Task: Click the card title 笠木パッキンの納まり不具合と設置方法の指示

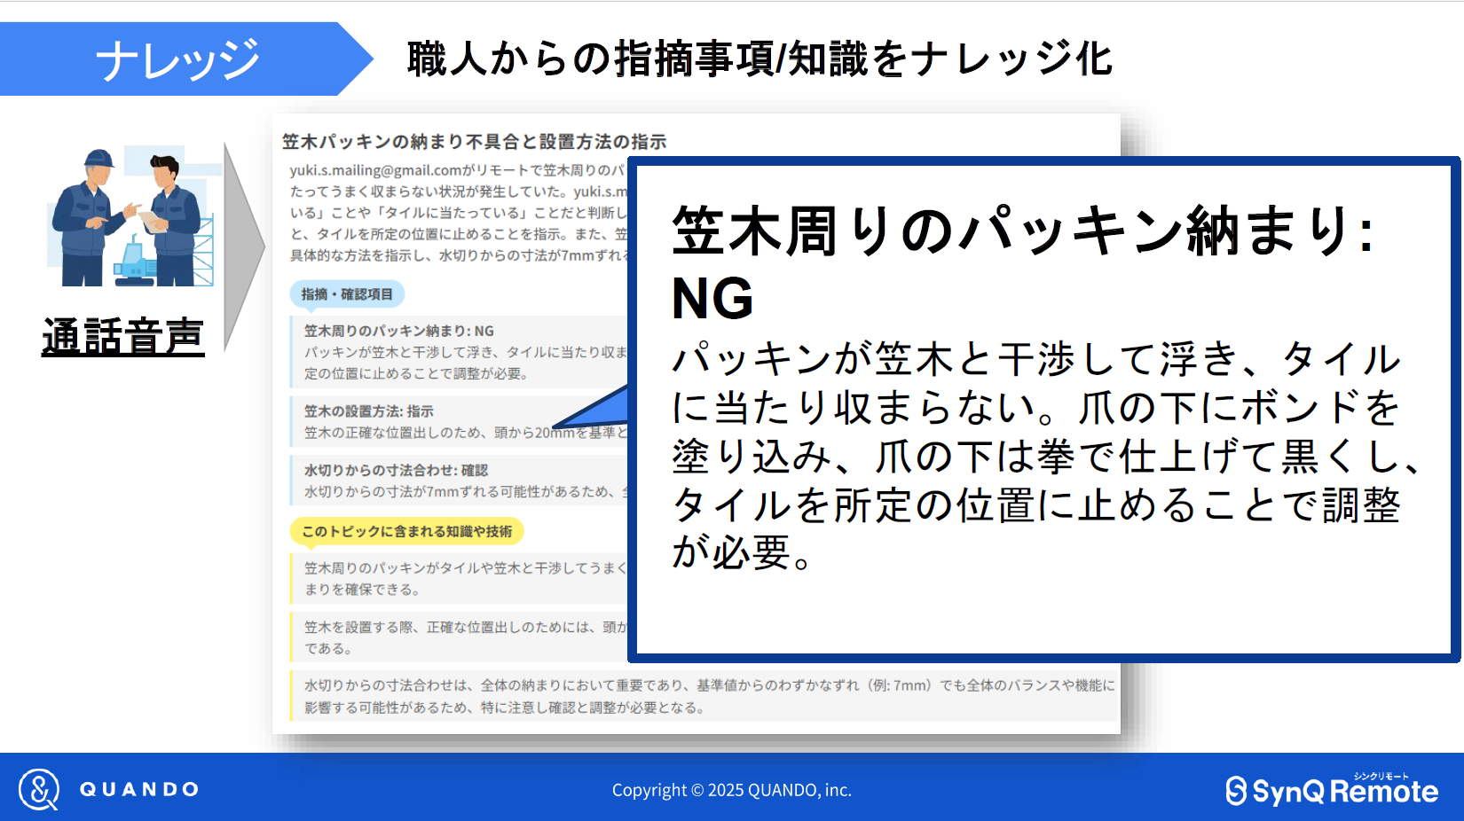Action: pyautogui.click(x=474, y=142)
